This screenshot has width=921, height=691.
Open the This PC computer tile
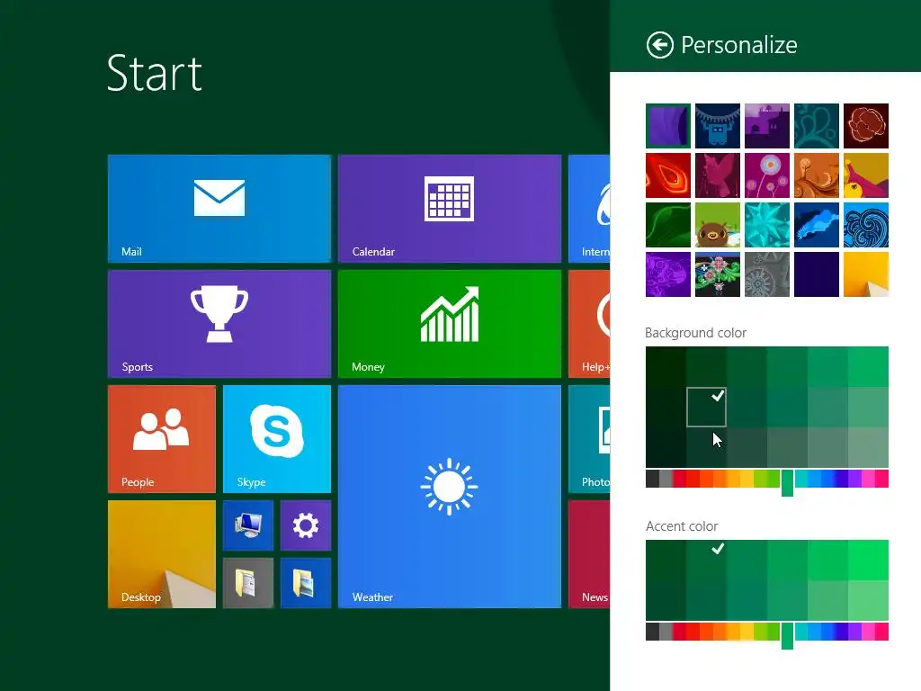(x=248, y=525)
